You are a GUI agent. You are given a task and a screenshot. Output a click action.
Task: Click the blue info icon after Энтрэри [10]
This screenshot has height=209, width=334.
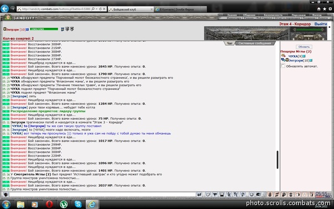click(x=27, y=30)
